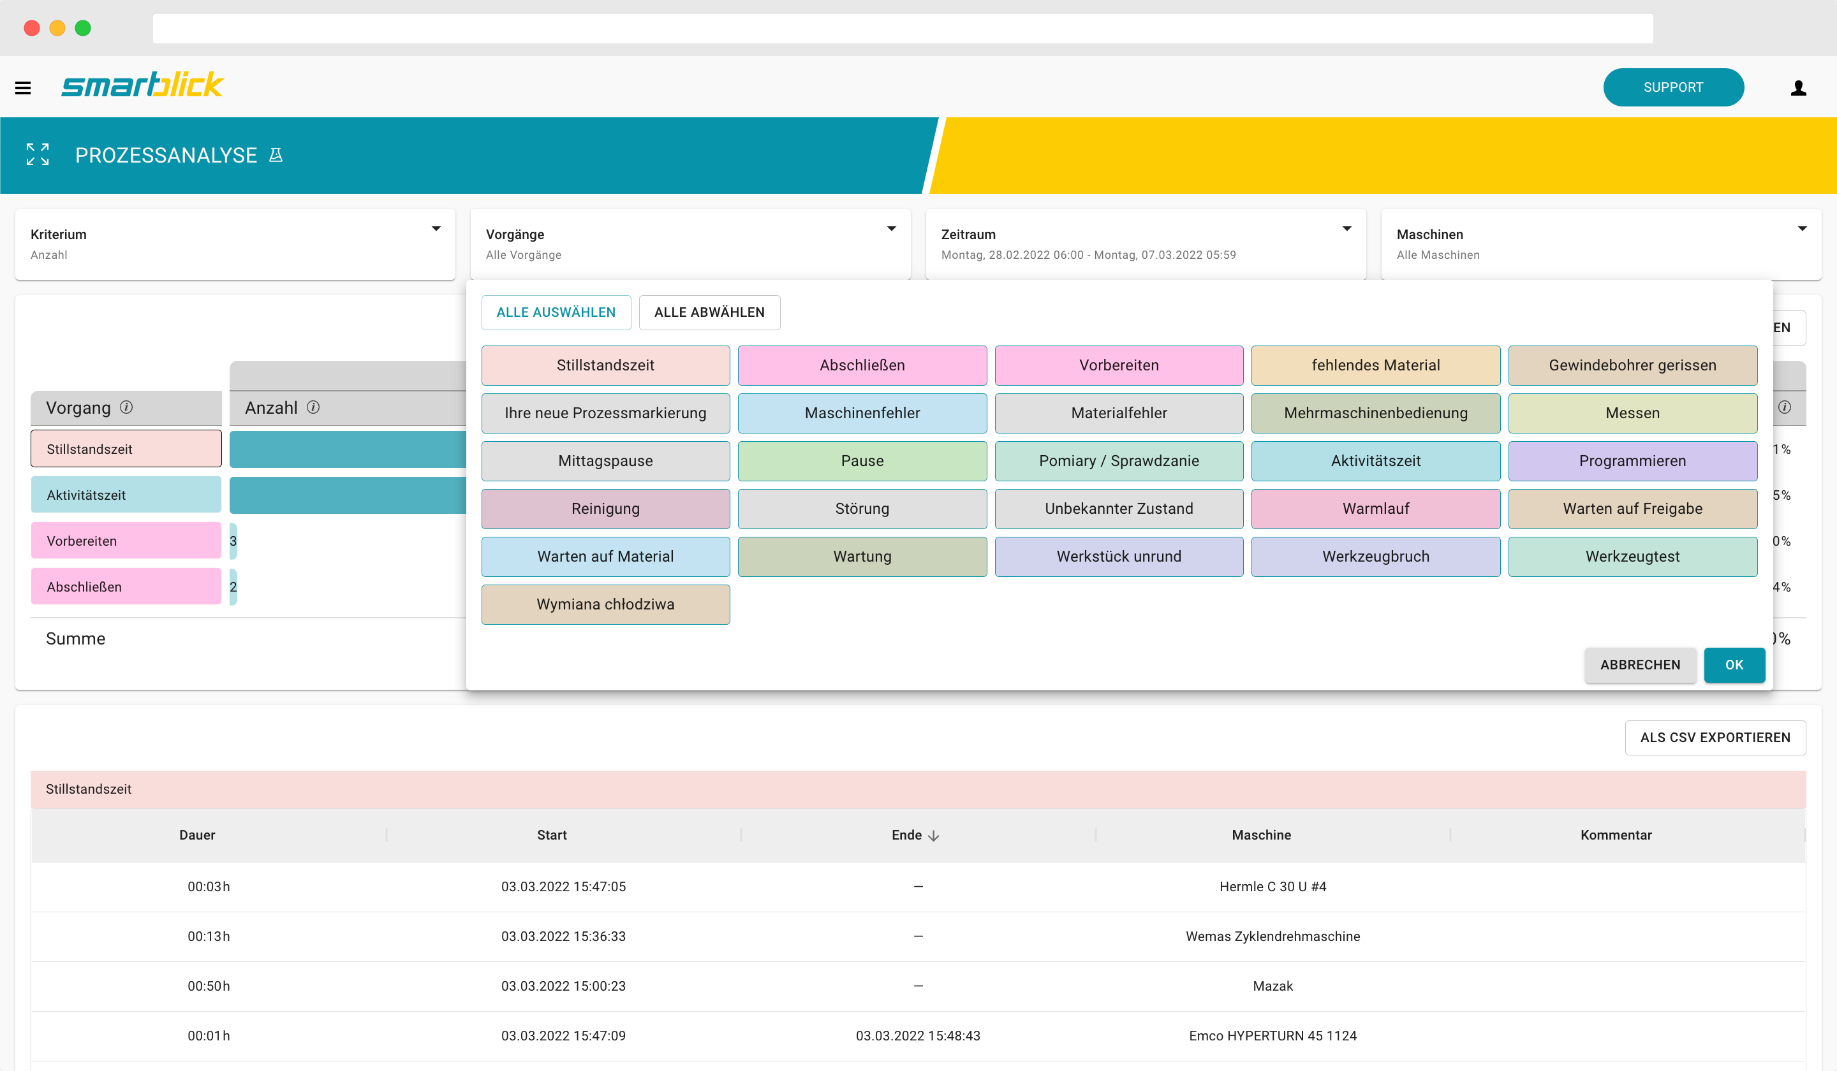
Task: Expand Prozessanalyse view to fullscreen
Action: pyautogui.click(x=37, y=154)
